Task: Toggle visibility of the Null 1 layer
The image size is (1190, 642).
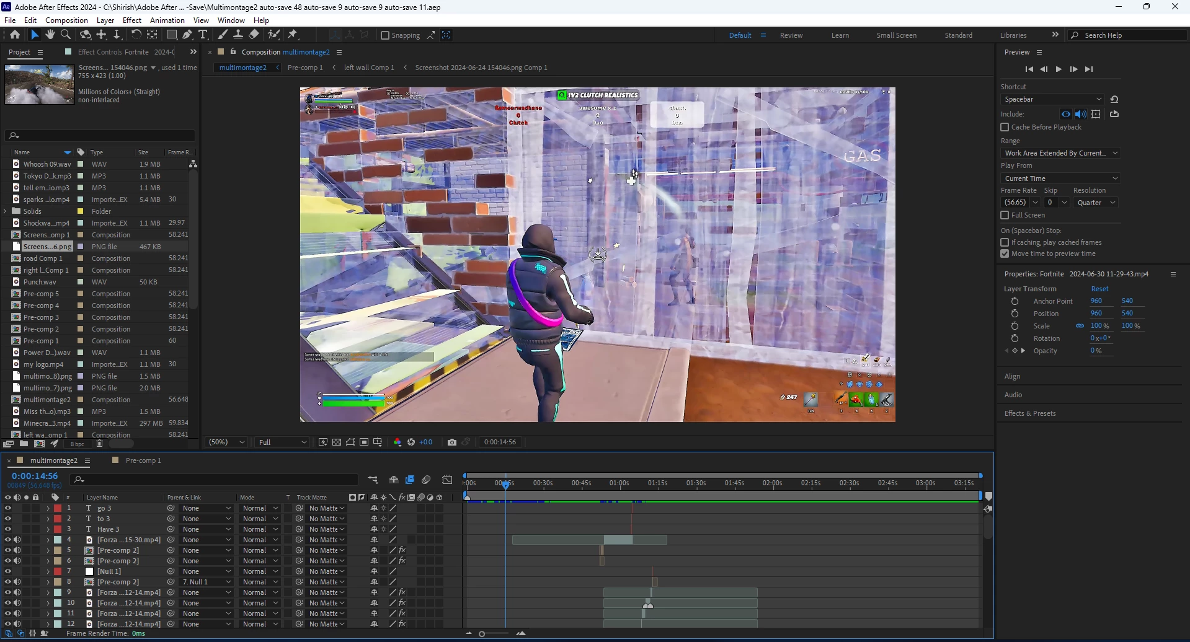Action: (8, 571)
